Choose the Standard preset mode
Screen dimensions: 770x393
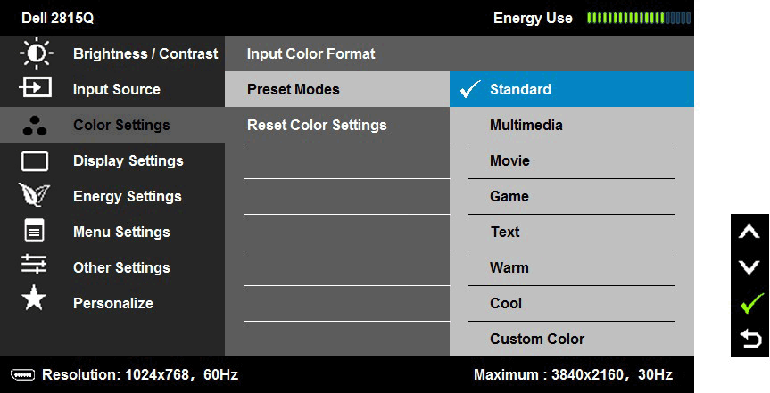click(x=572, y=89)
